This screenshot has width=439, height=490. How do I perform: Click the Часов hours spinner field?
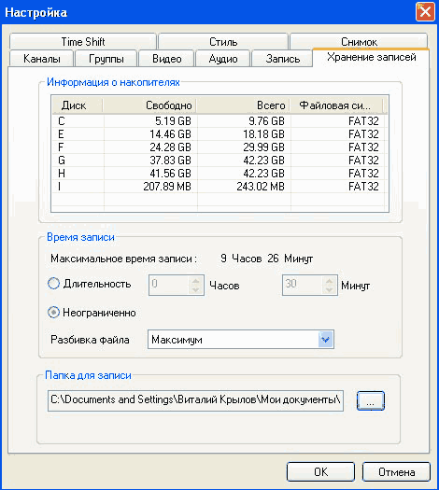(x=177, y=285)
